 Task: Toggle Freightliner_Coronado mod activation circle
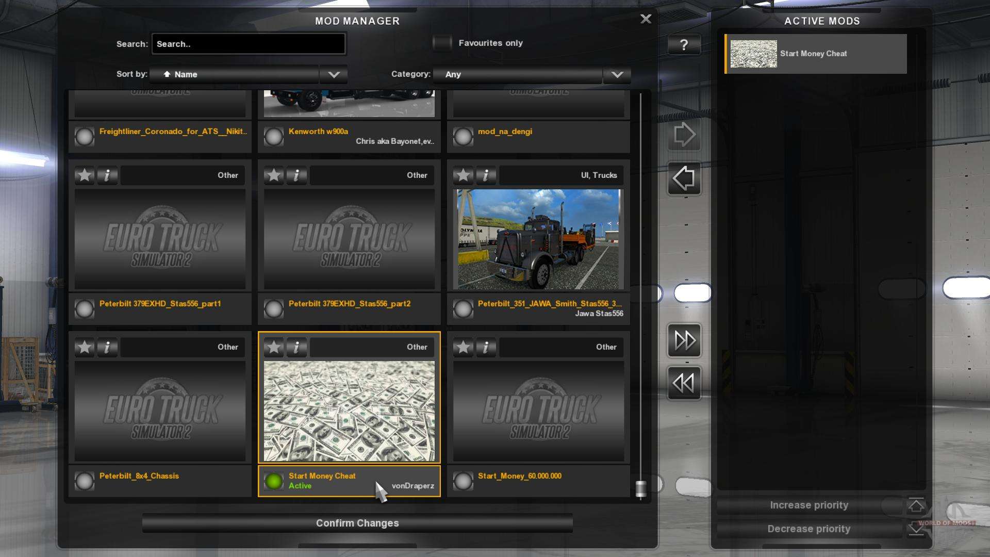pos(85,137)
